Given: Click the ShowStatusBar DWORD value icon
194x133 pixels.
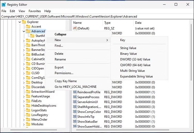Looking at the screenshot, I should (x=75, y=121).
